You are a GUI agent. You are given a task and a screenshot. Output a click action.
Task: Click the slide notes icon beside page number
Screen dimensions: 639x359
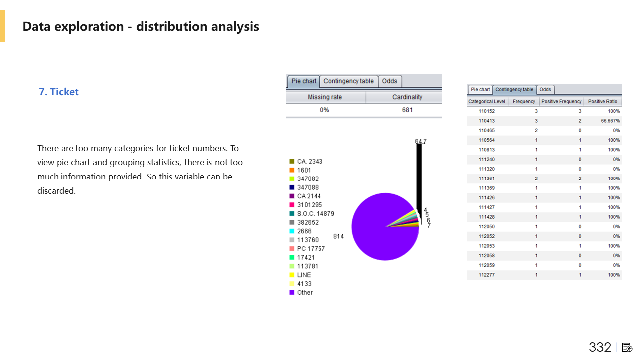(627, 348)
